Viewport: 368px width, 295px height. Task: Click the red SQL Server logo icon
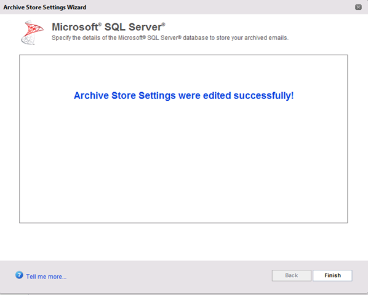[32, 33]
